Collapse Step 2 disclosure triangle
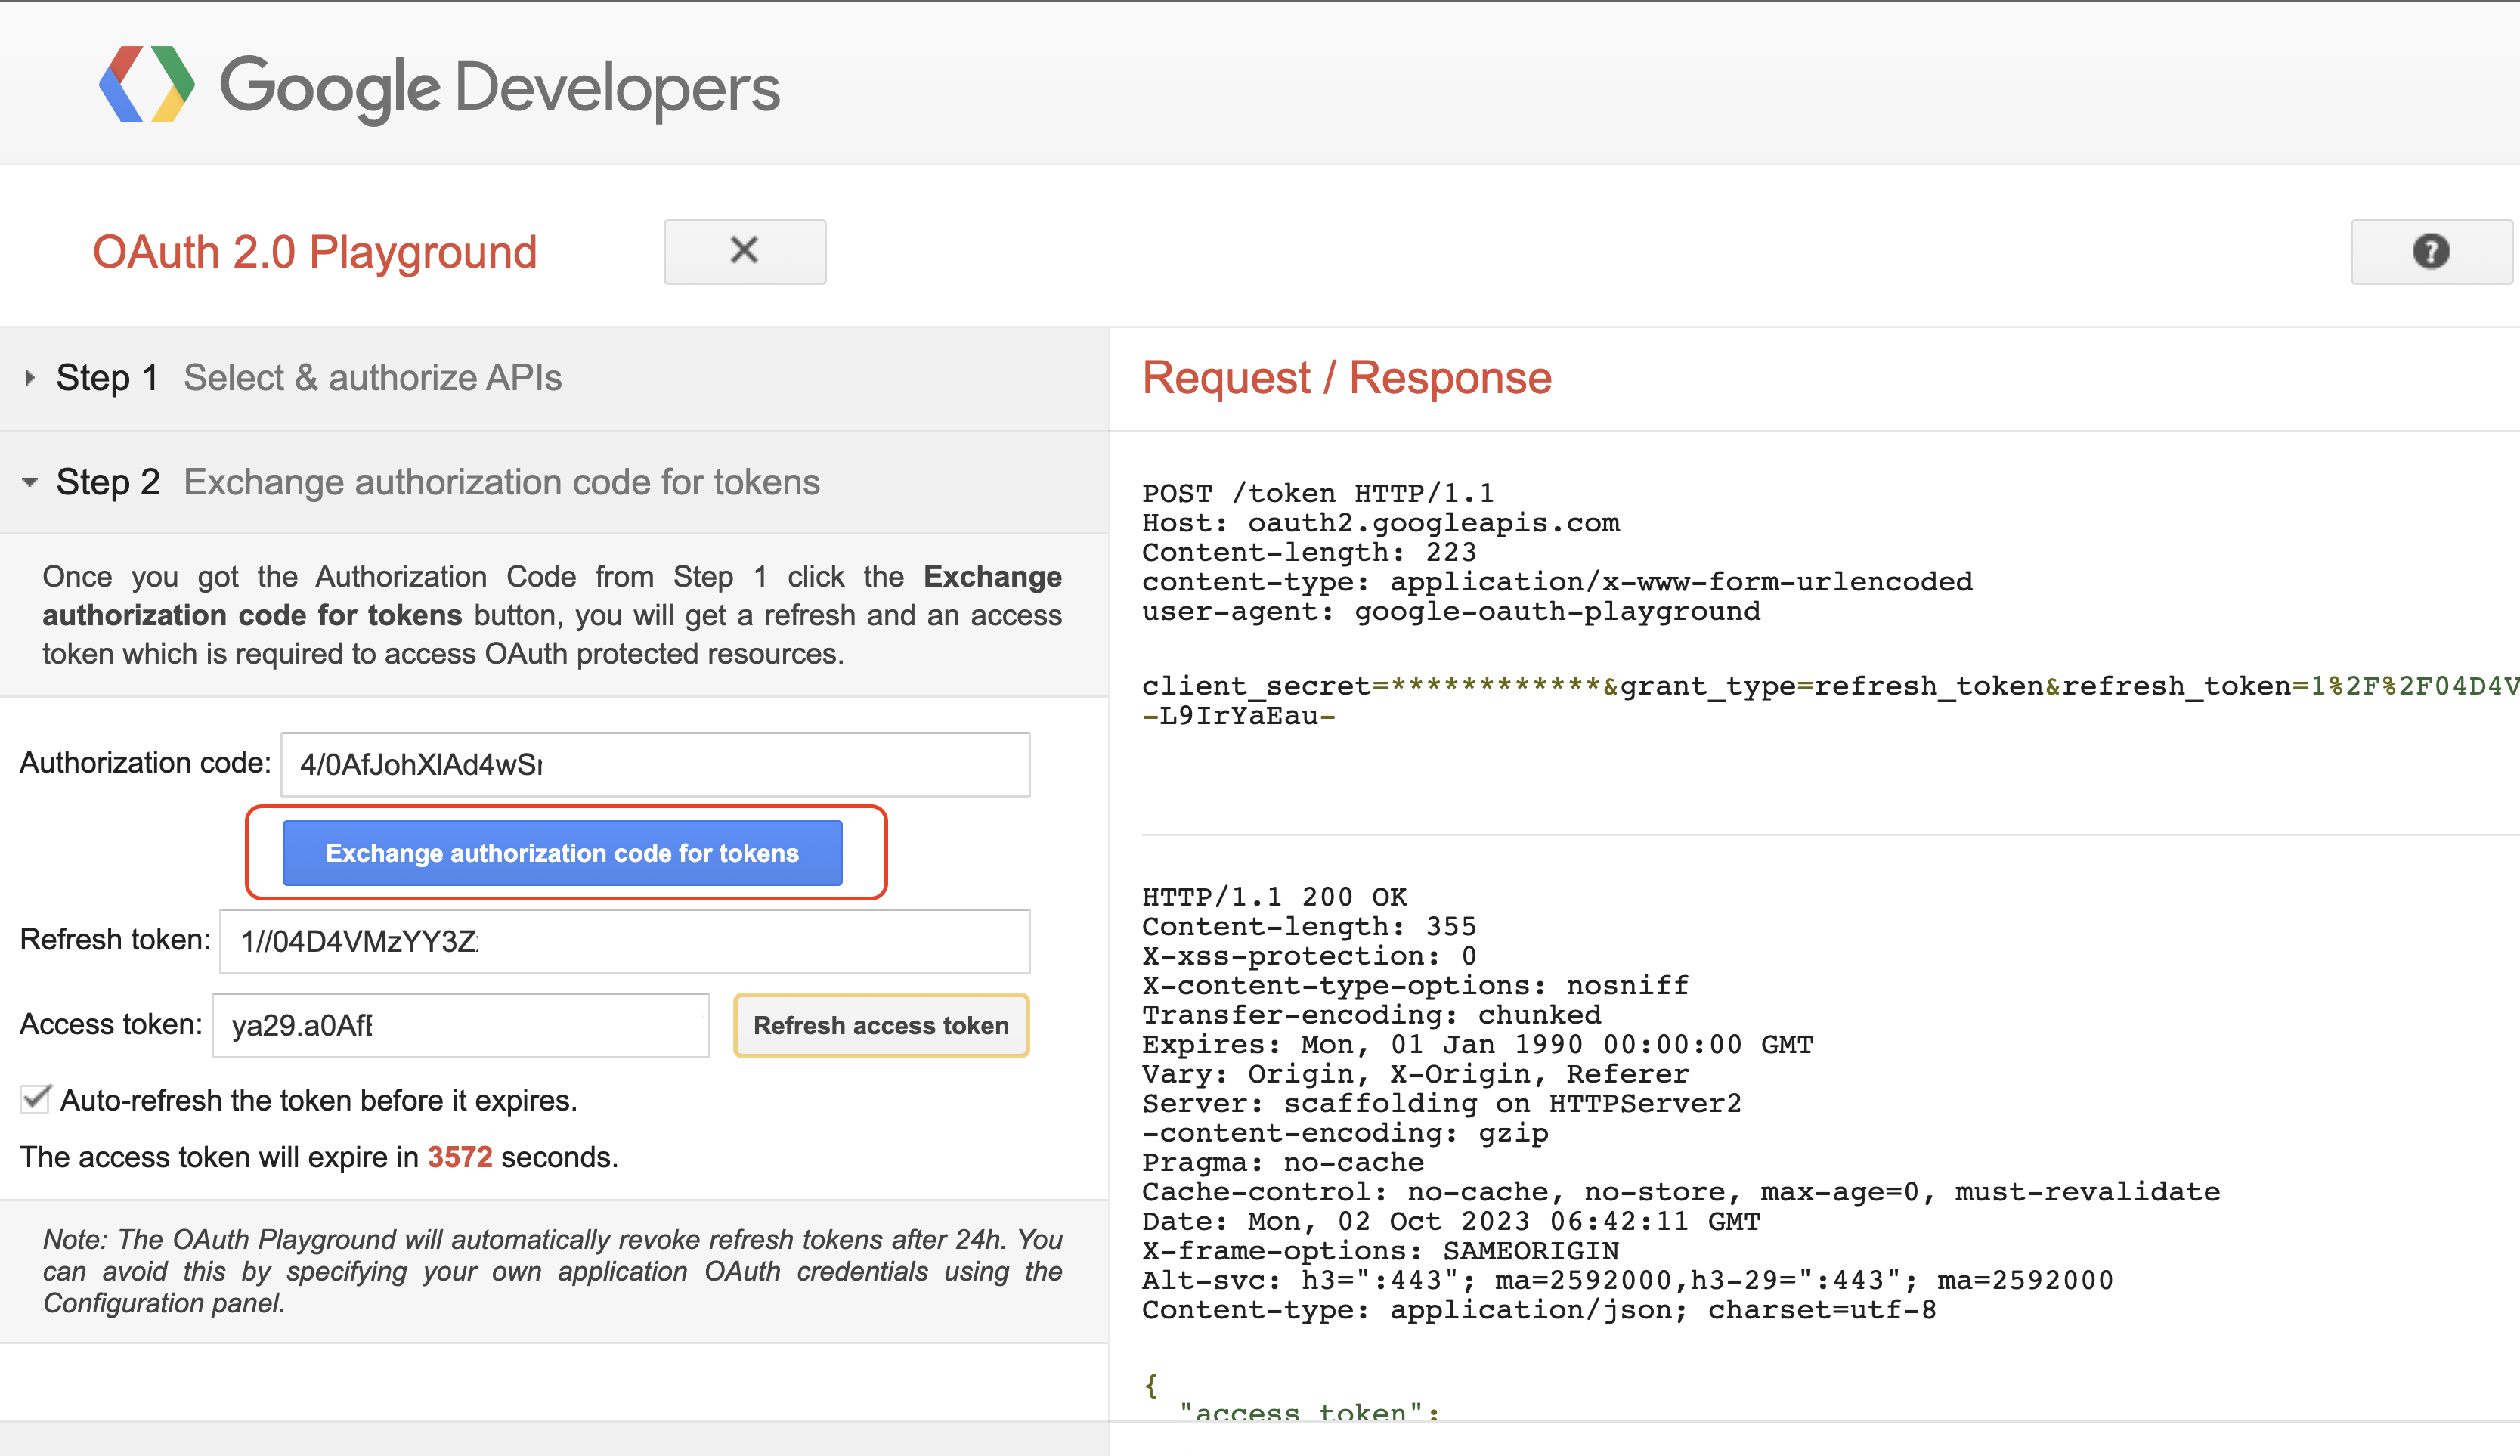This screenshot has width=2520, height=1456. [30, 482]
